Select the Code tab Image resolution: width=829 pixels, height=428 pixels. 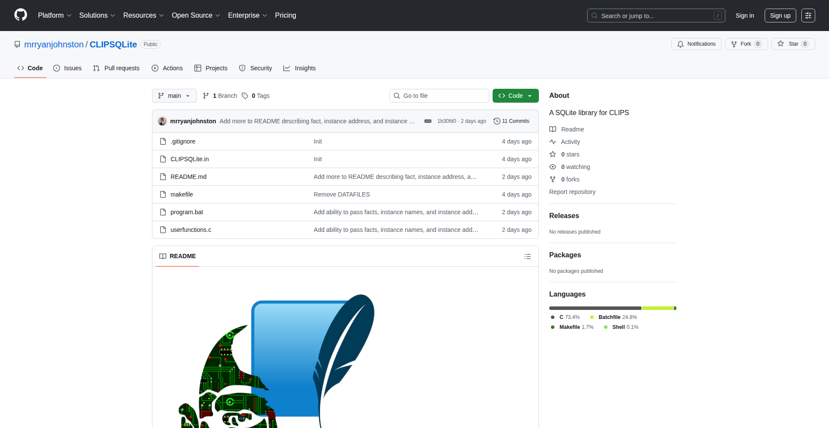(30, 68)
